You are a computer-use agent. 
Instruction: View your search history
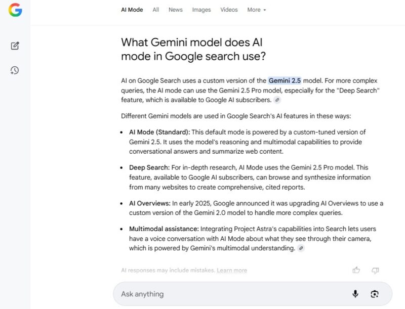pos(14,70)
